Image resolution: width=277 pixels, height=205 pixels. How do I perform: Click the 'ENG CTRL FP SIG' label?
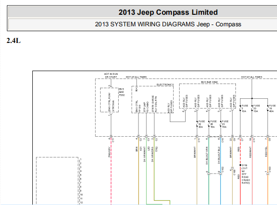click(x=138, y=106)
